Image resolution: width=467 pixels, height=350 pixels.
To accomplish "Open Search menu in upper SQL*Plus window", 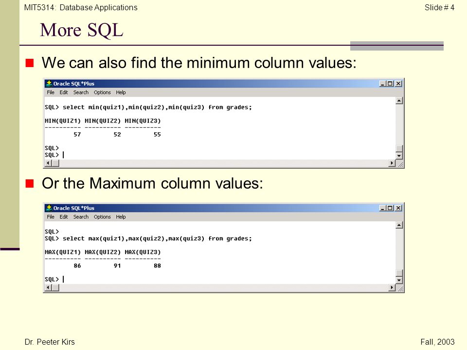I will (x=81, y=92).
